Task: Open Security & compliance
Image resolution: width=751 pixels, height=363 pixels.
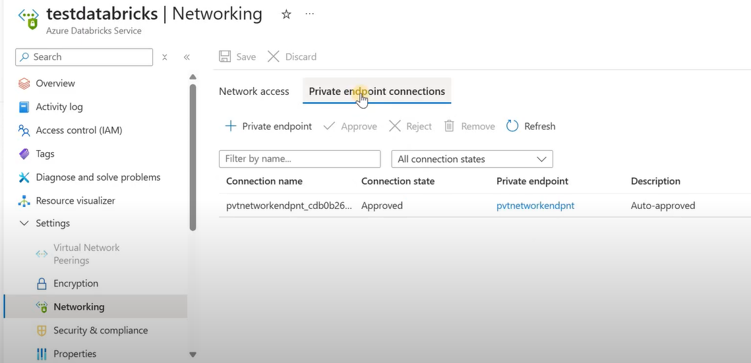Action: [101, 330]
